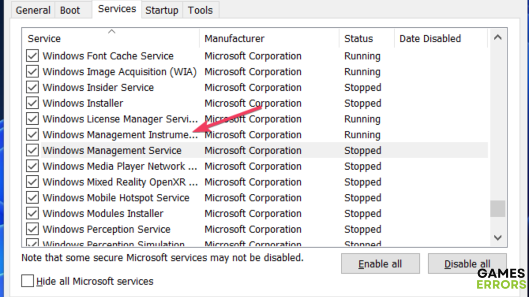
Task: Toggle Windows Management Instrumentation checkbox
Action: coord(33,135)
